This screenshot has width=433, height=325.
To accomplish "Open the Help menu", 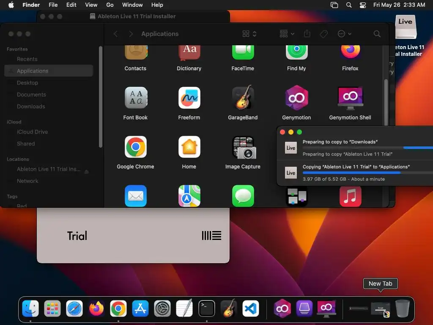I will (157, 5).
